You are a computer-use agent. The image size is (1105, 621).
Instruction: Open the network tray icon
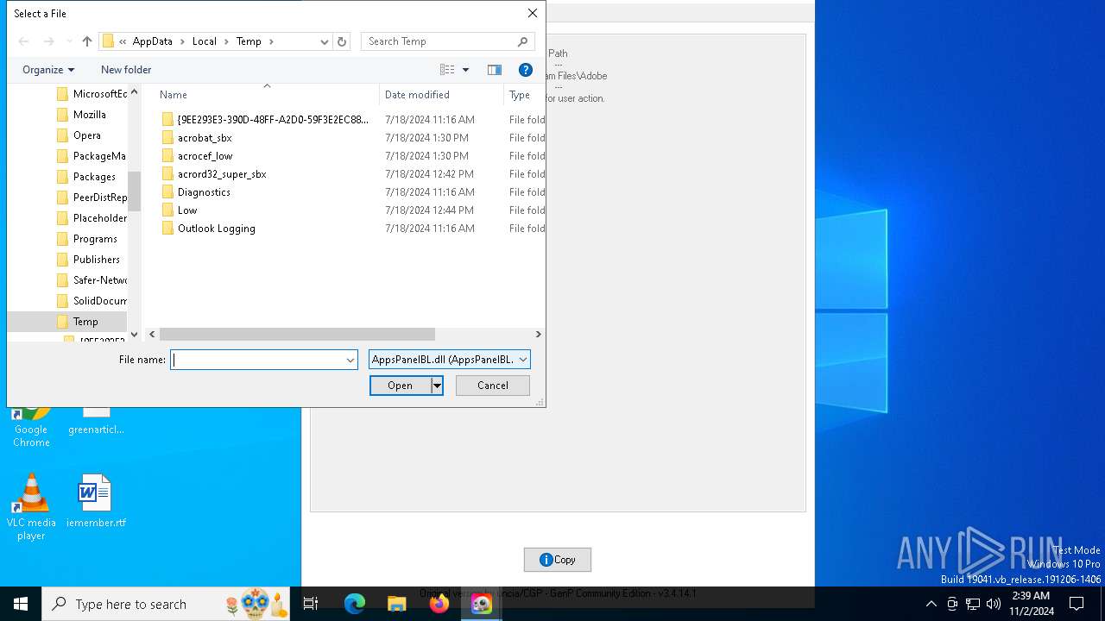(973, 604)
